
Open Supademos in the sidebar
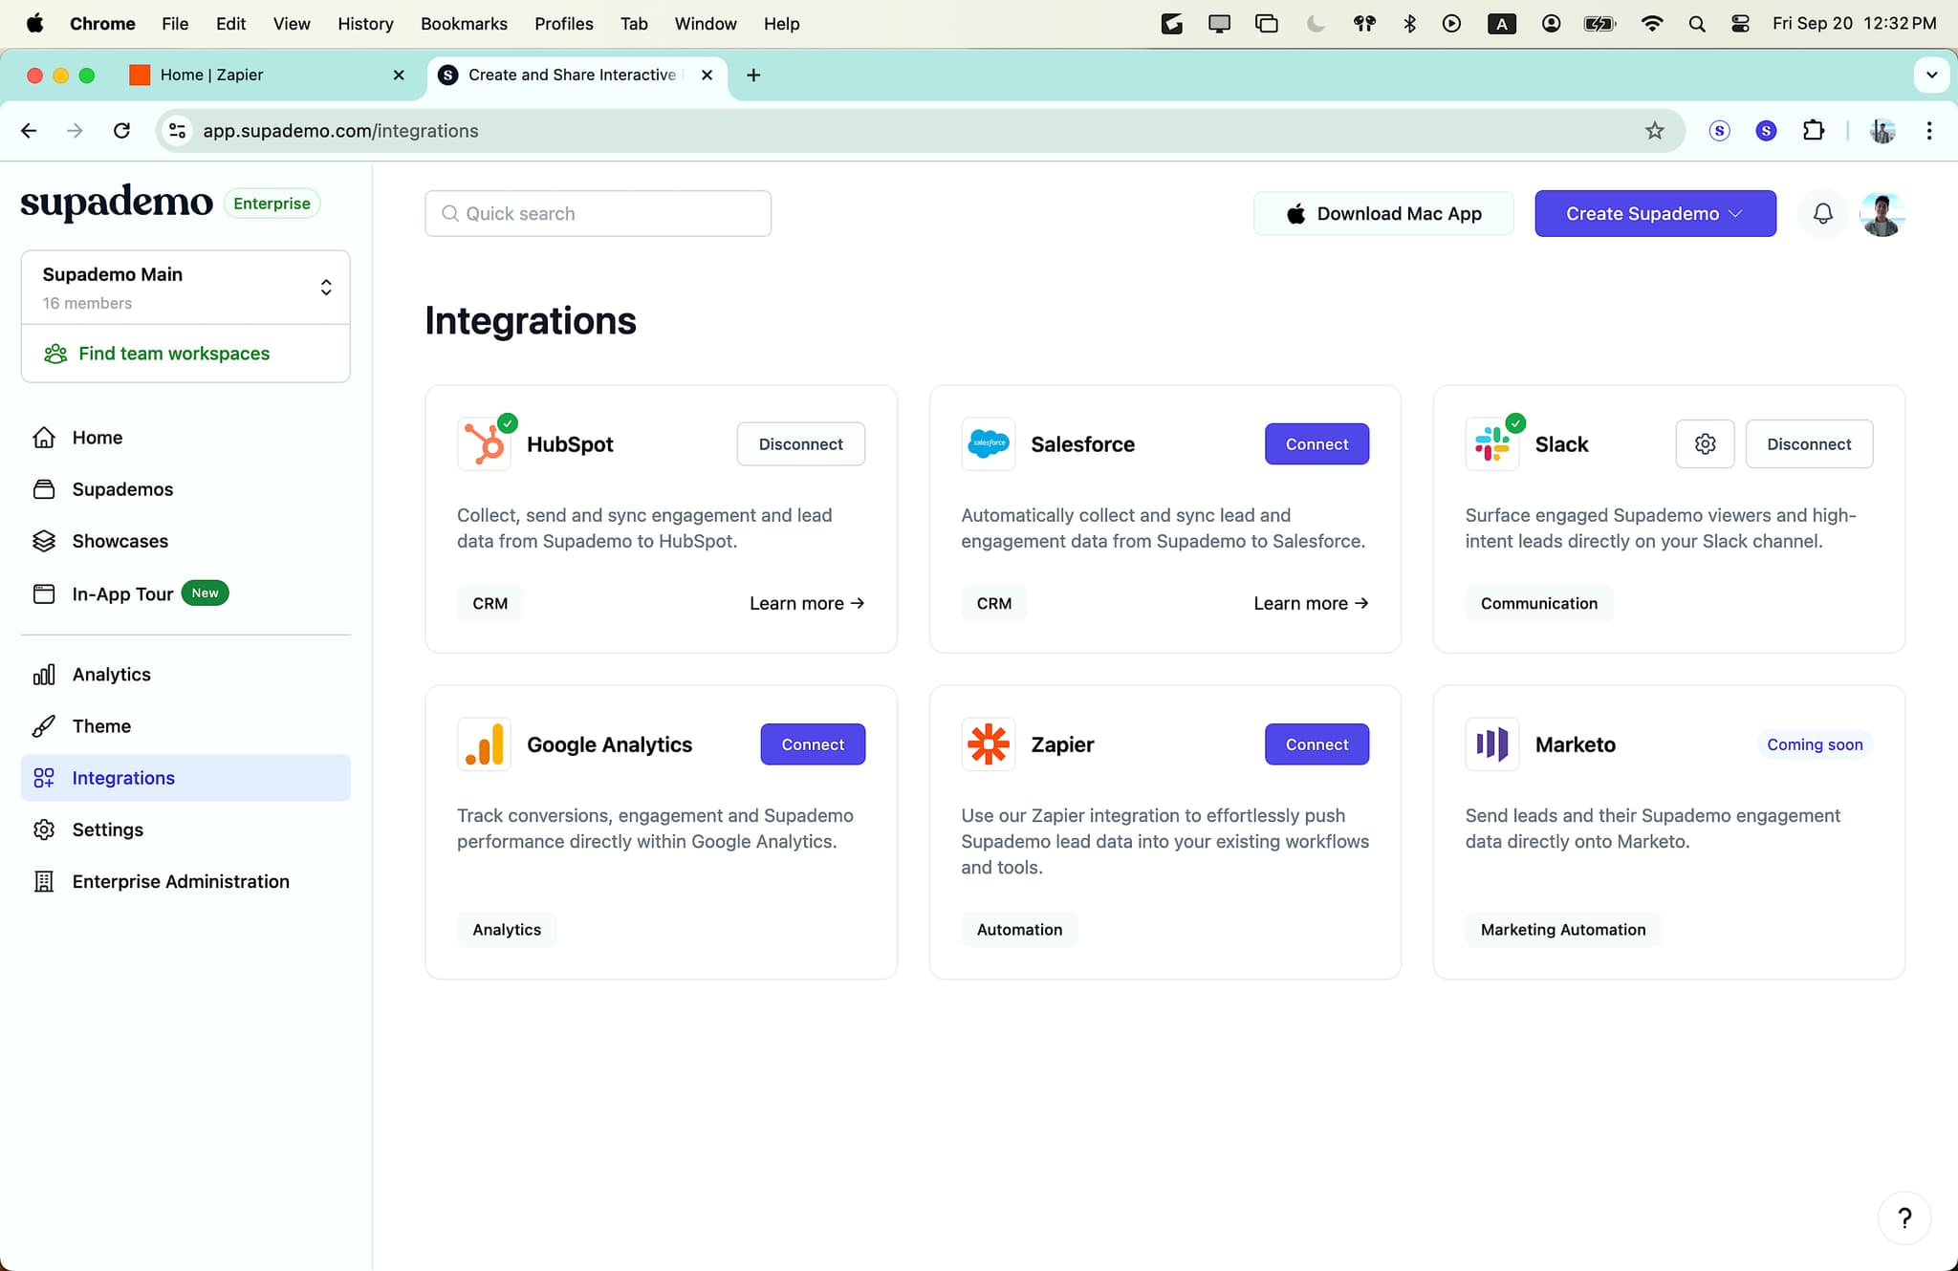click(x=185, y=489)
